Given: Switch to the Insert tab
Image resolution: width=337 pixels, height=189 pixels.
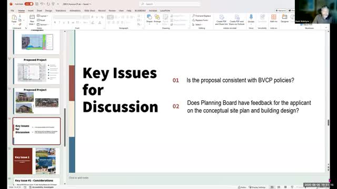Looking at the screenshot, I should (x=31, y=10).
